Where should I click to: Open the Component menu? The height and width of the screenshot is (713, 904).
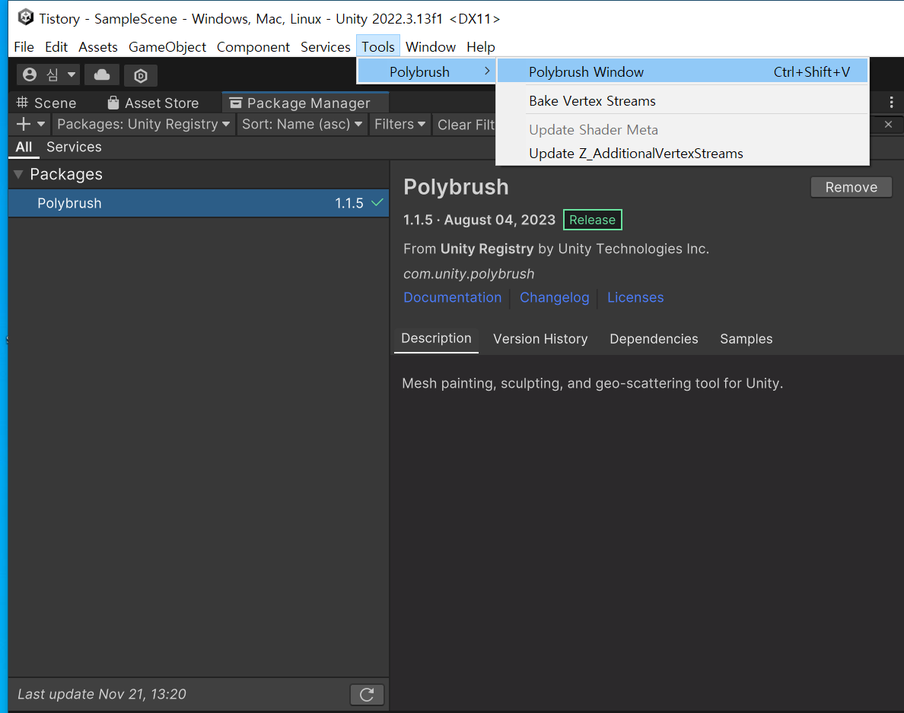[x=253, y=46]
